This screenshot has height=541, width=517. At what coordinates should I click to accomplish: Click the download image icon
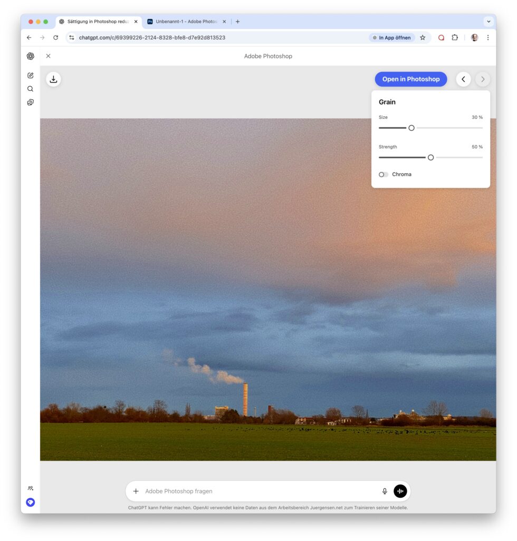53,79
